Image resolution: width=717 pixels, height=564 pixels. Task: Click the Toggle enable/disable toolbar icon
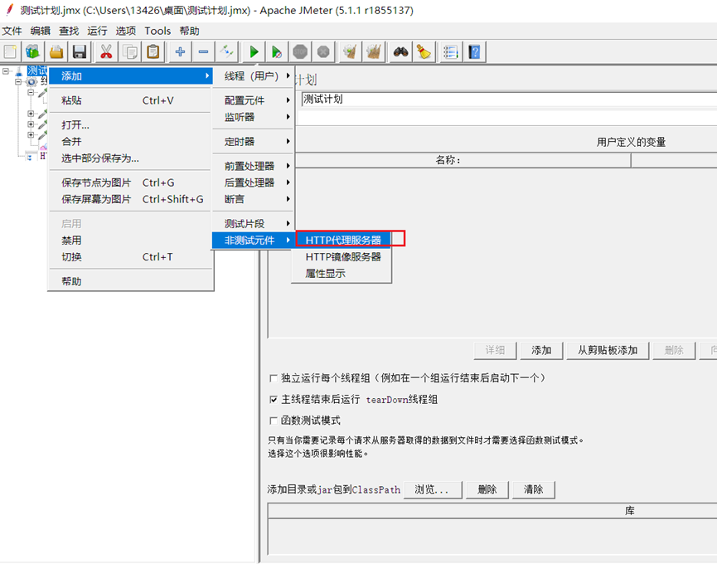[x=227, y=51]
